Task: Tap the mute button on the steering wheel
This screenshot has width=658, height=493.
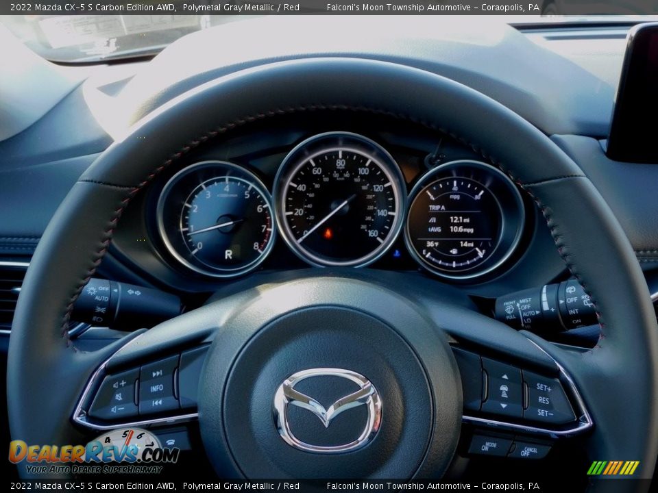Action: 119,396
